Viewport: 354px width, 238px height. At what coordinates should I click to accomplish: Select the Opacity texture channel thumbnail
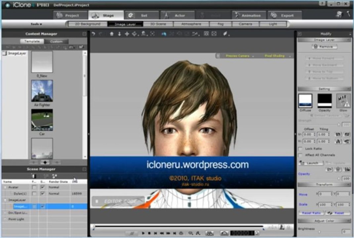coord(325,101)
